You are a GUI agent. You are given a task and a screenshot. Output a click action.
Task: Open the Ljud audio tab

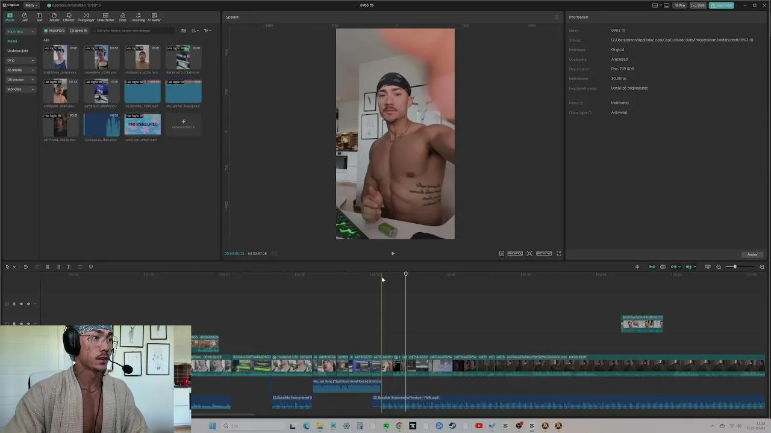(25, 17)
